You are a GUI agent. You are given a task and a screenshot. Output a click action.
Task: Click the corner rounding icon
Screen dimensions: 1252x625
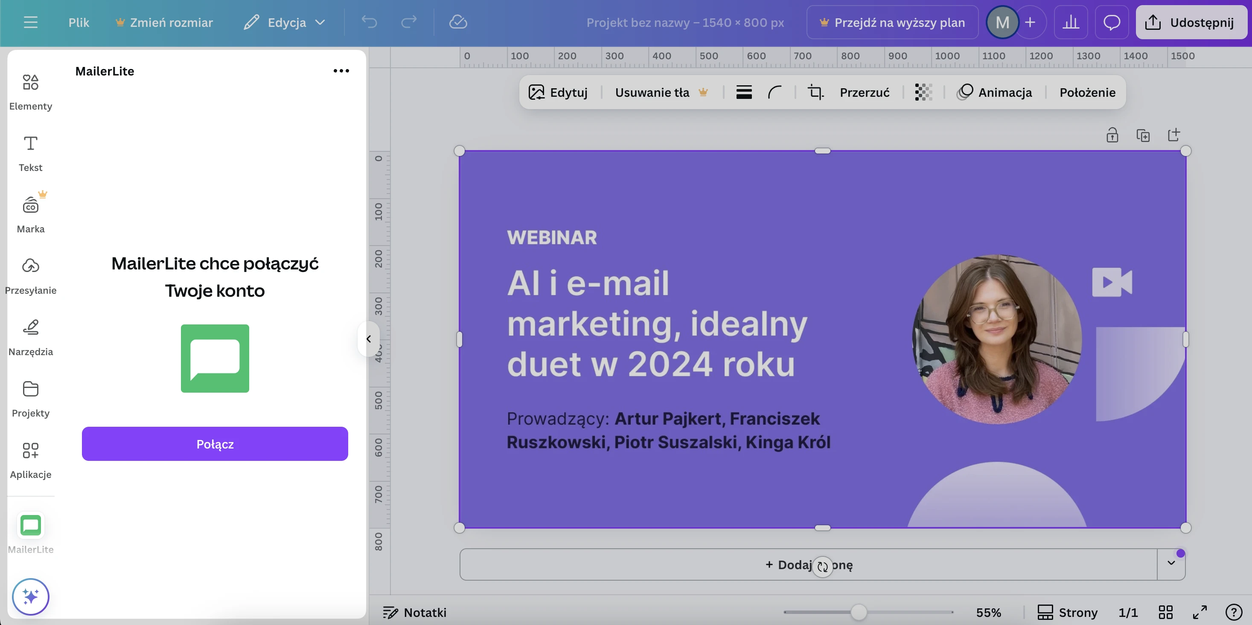(x=775, y=92)
